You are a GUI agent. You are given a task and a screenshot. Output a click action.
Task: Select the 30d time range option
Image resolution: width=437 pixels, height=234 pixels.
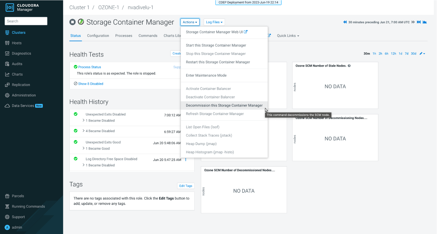[414, 54]
